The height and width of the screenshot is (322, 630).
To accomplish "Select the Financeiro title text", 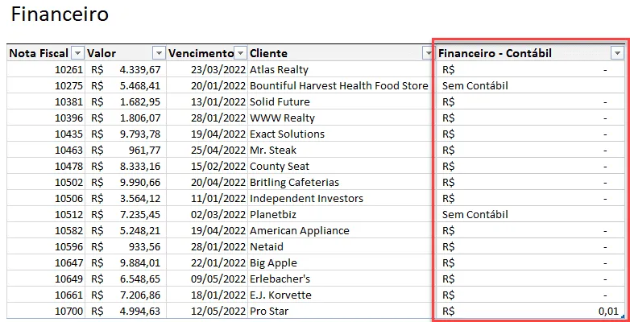I will pyautogui.click(x=60, y=14).
